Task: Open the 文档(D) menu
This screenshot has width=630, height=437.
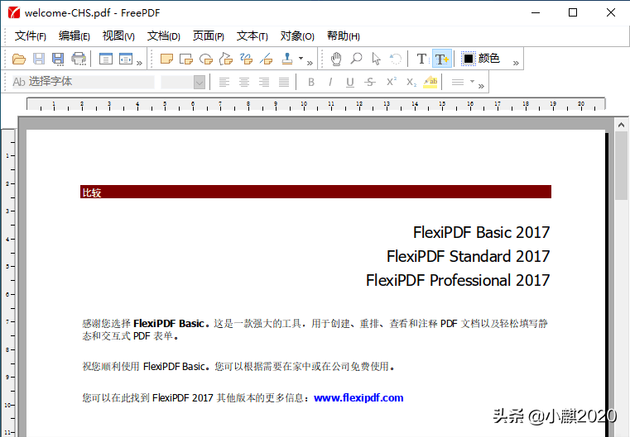Action: 164,36
